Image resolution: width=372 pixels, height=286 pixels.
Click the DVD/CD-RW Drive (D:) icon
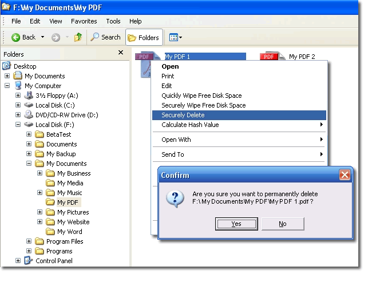tap(29, 115)
